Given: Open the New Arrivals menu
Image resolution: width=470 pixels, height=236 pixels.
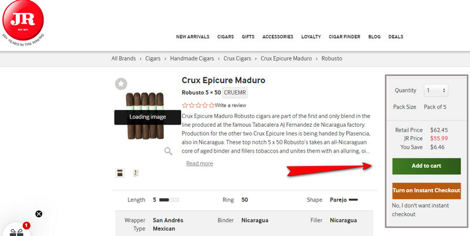Looking at the screenshot, I should (x=193, y=37).
